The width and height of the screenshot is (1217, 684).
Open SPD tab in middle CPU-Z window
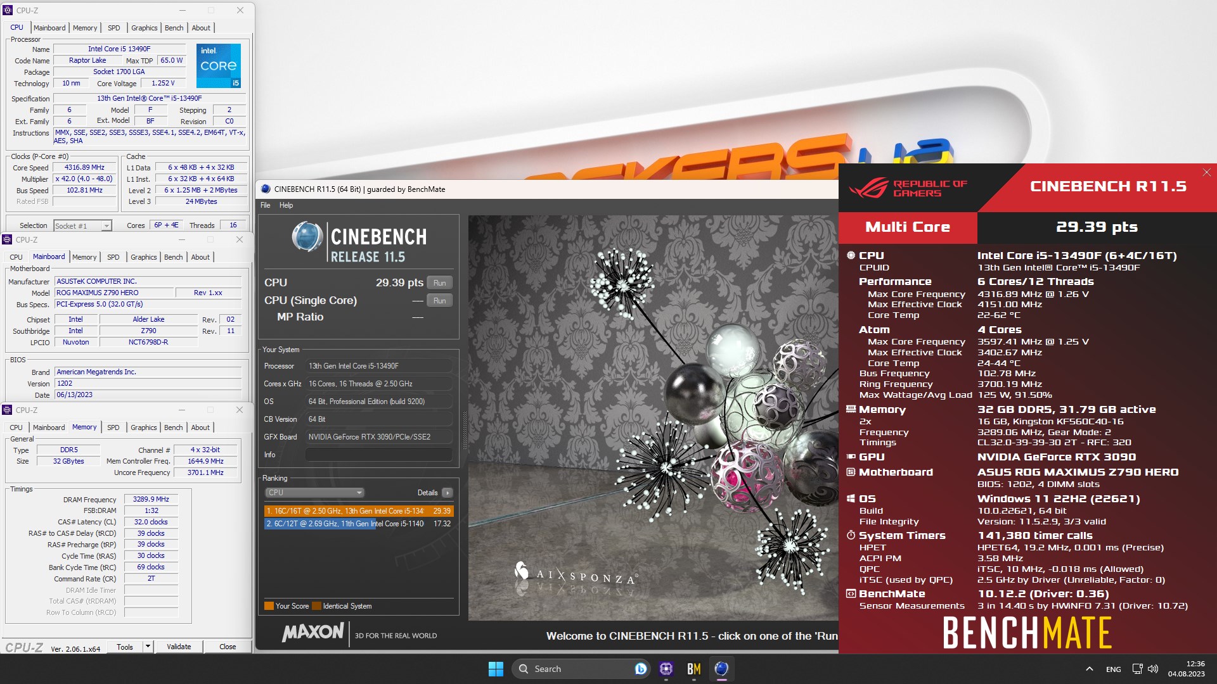pos(113,257)
